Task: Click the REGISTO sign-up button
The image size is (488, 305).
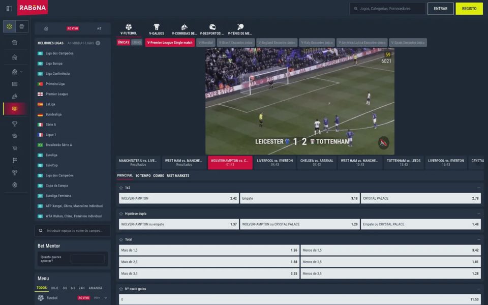Action: 469,9
